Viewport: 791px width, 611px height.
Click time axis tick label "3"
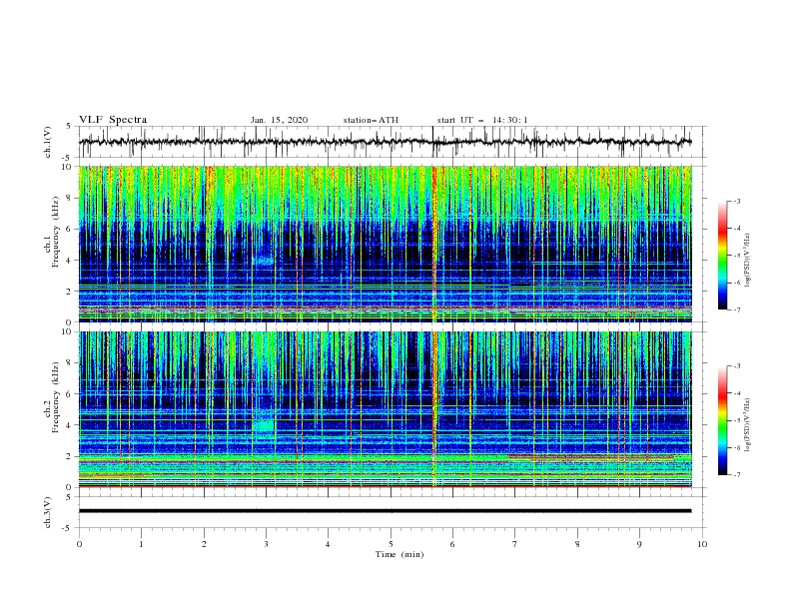point(266,544)
